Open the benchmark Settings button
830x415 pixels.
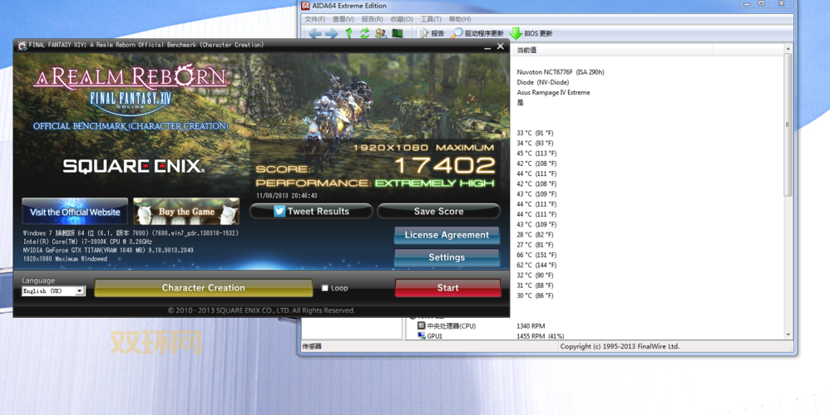pyautogui.click(x=447, y=257)
